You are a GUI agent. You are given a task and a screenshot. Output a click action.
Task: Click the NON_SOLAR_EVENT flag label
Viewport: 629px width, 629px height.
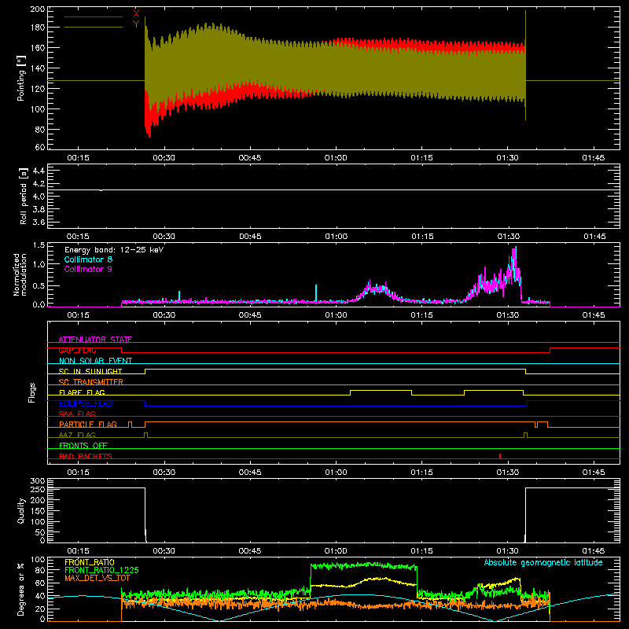(95, 361)
